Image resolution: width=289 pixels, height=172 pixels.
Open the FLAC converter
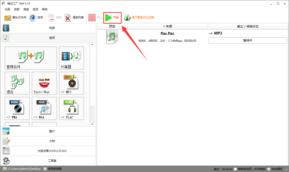[71, 108]
